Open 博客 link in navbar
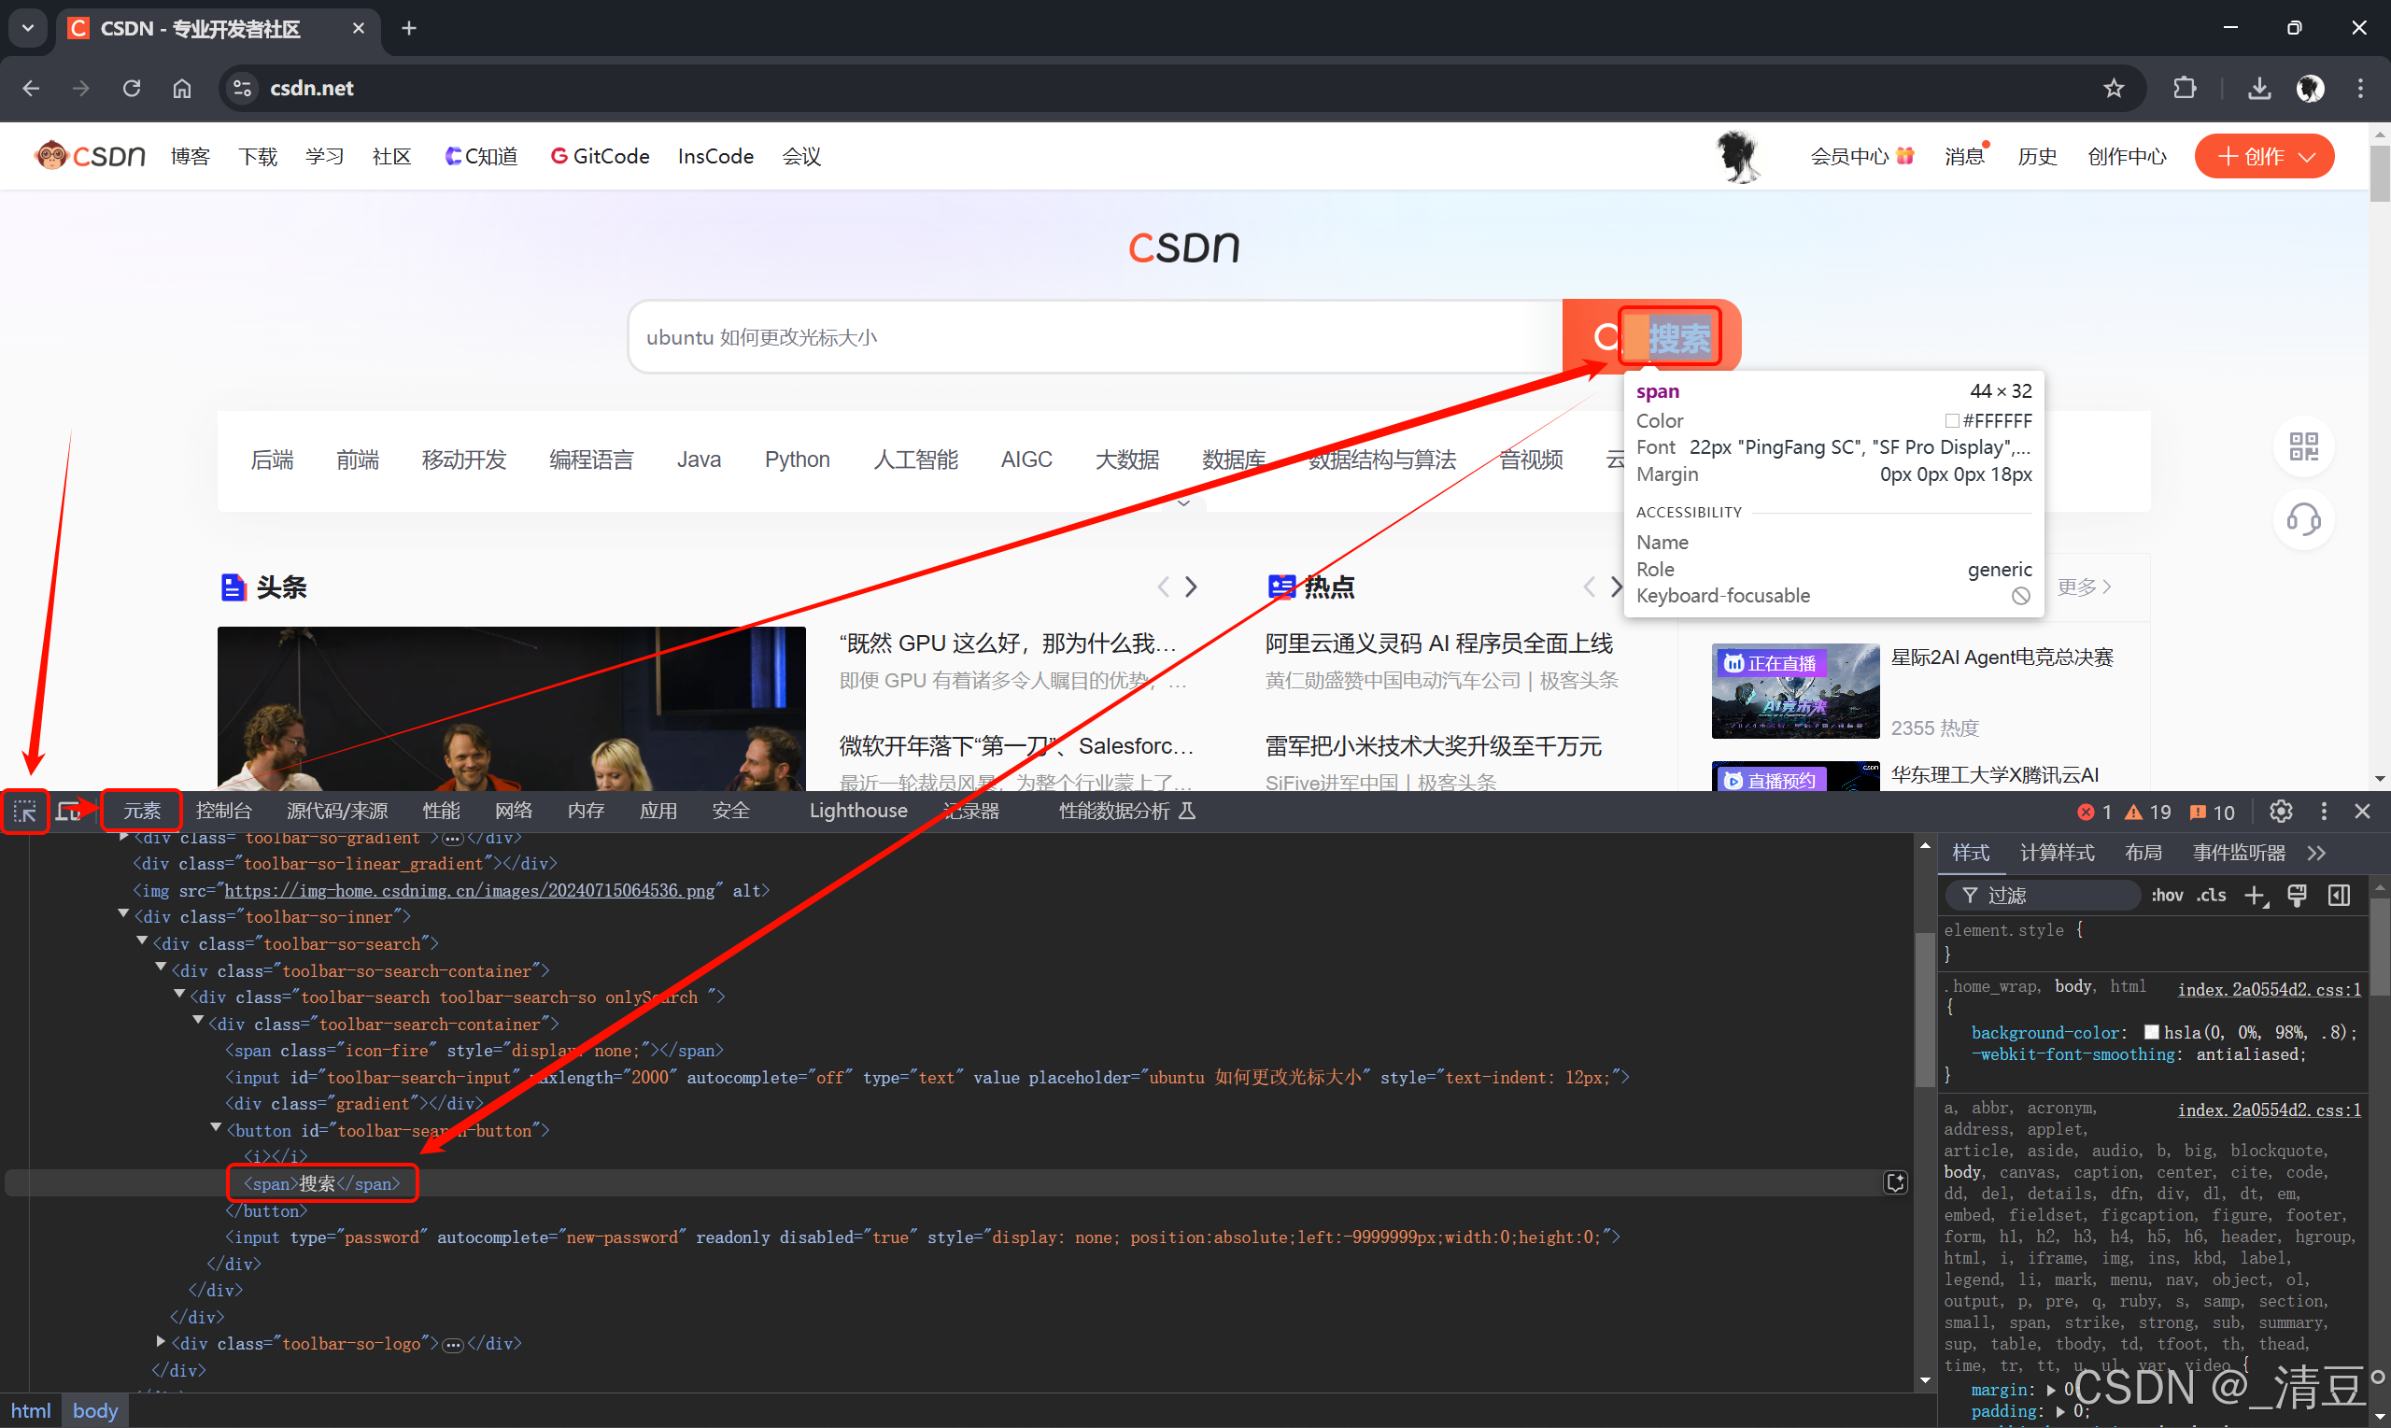Viewport: 2391px width, 1428px height. [191, 157]
